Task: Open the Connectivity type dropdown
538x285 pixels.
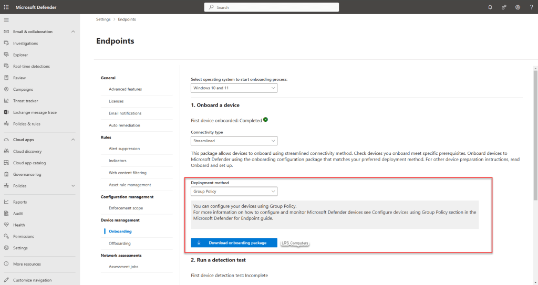Action: click(234, 141)
